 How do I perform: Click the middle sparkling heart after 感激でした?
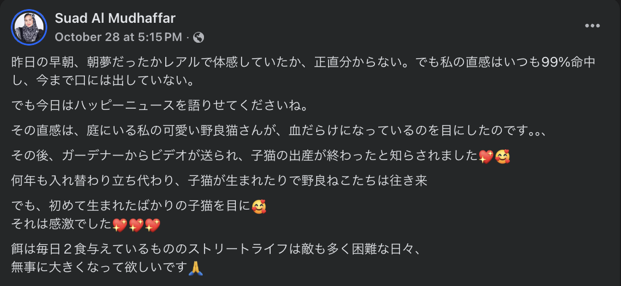tap(135, 224)
